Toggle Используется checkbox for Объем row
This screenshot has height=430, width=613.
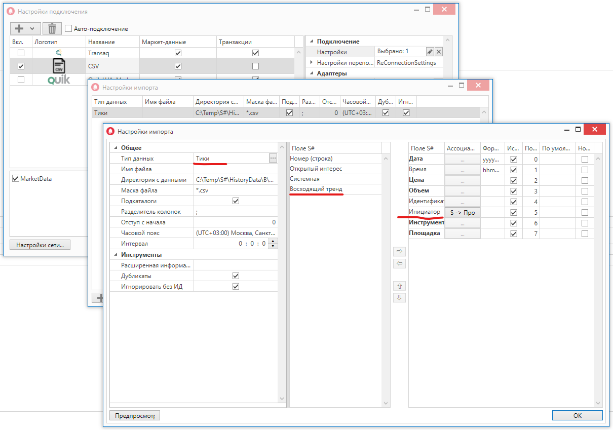coord(514,191)
